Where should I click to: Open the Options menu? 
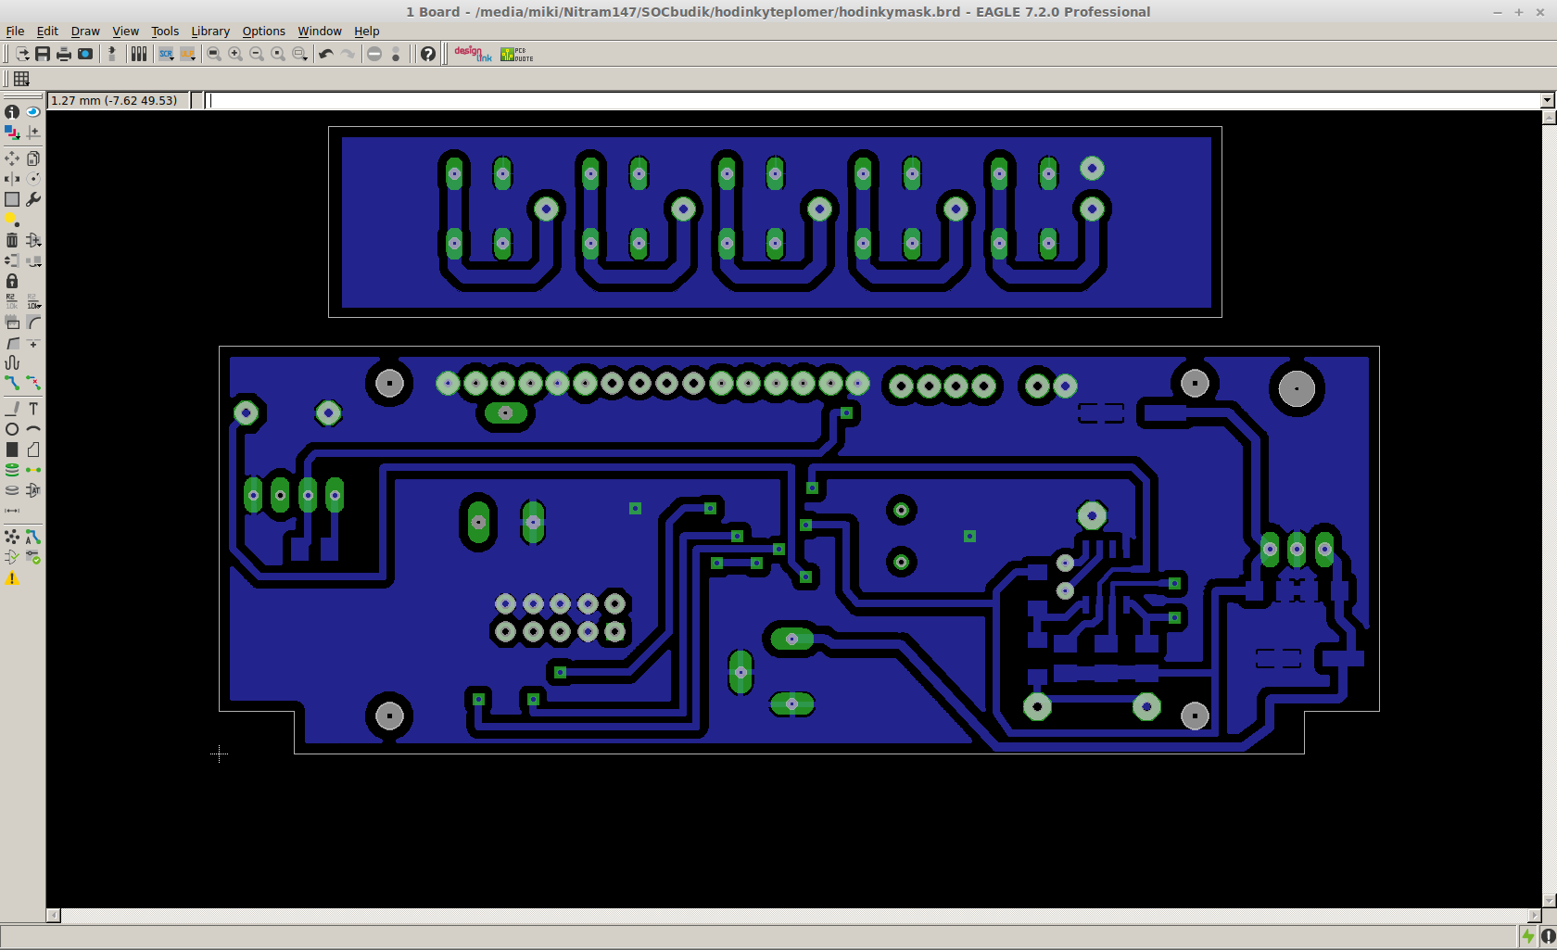[264, 31]
